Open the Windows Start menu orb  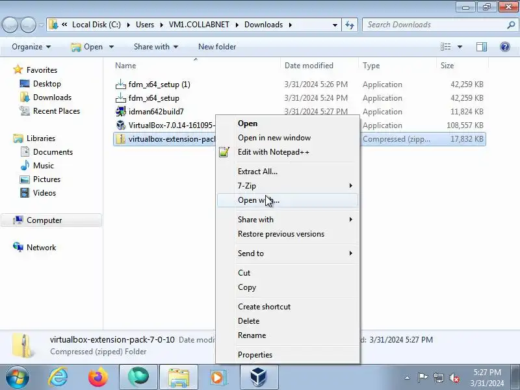17,377
